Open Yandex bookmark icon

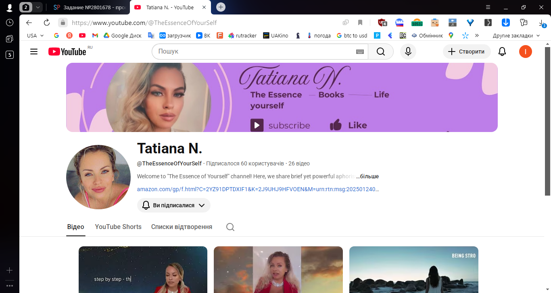pyautogui.click(x=69, y=35)
